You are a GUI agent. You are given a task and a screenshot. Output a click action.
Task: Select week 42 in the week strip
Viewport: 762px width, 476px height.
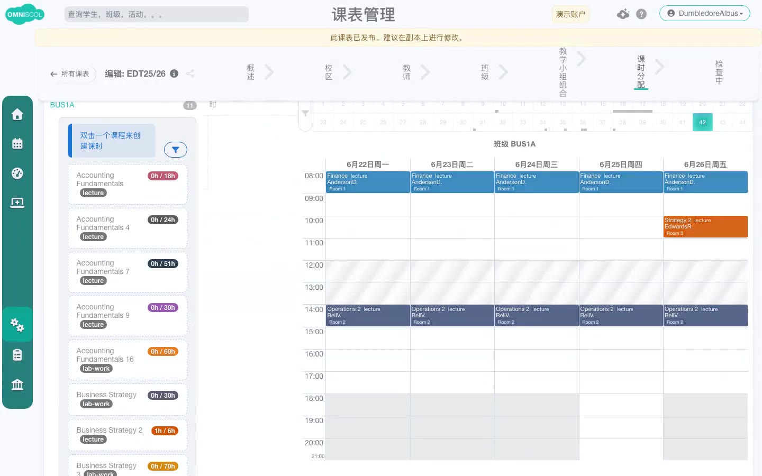(702, 122)
